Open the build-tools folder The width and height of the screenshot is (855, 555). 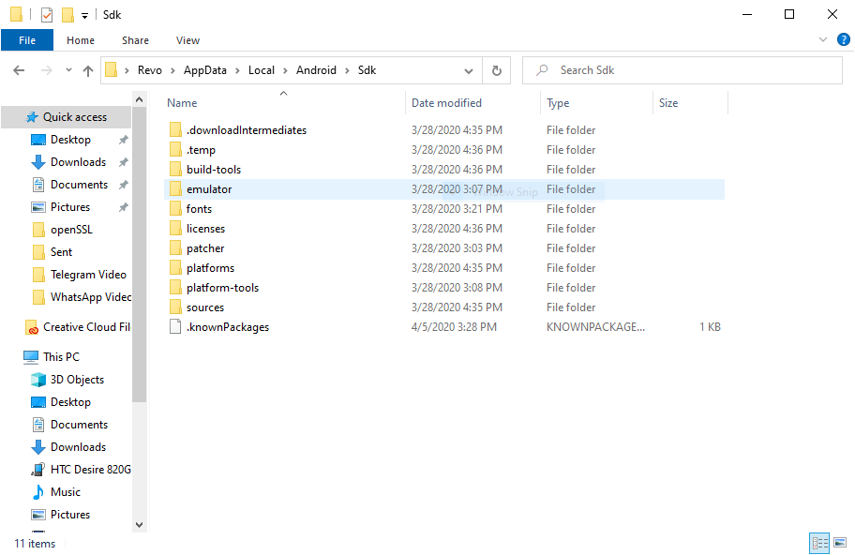coord(214,169)
